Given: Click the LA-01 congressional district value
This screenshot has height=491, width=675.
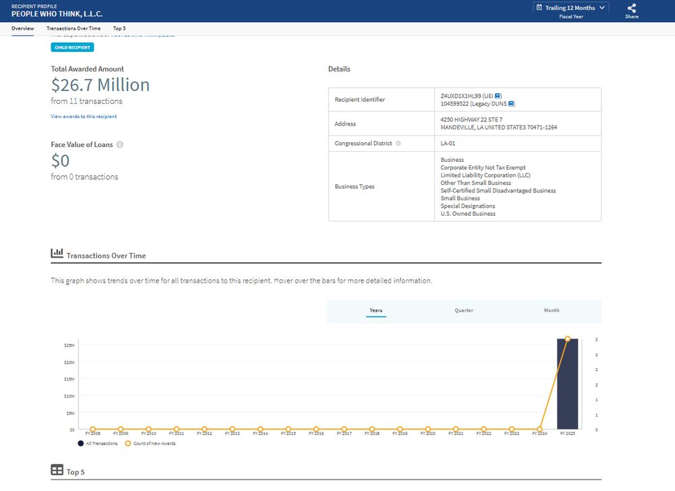Looking at the screenshot, I should point(448,143).
